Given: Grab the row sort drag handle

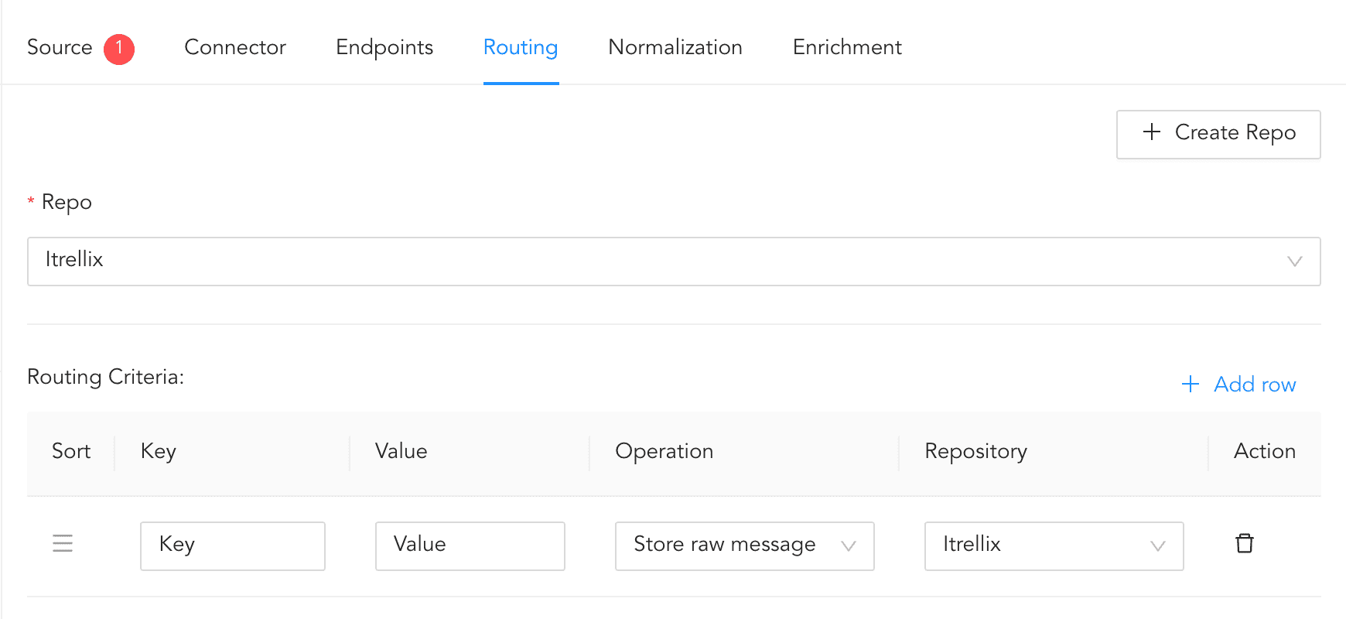Looking at the screenshot, I should [63, 544].
